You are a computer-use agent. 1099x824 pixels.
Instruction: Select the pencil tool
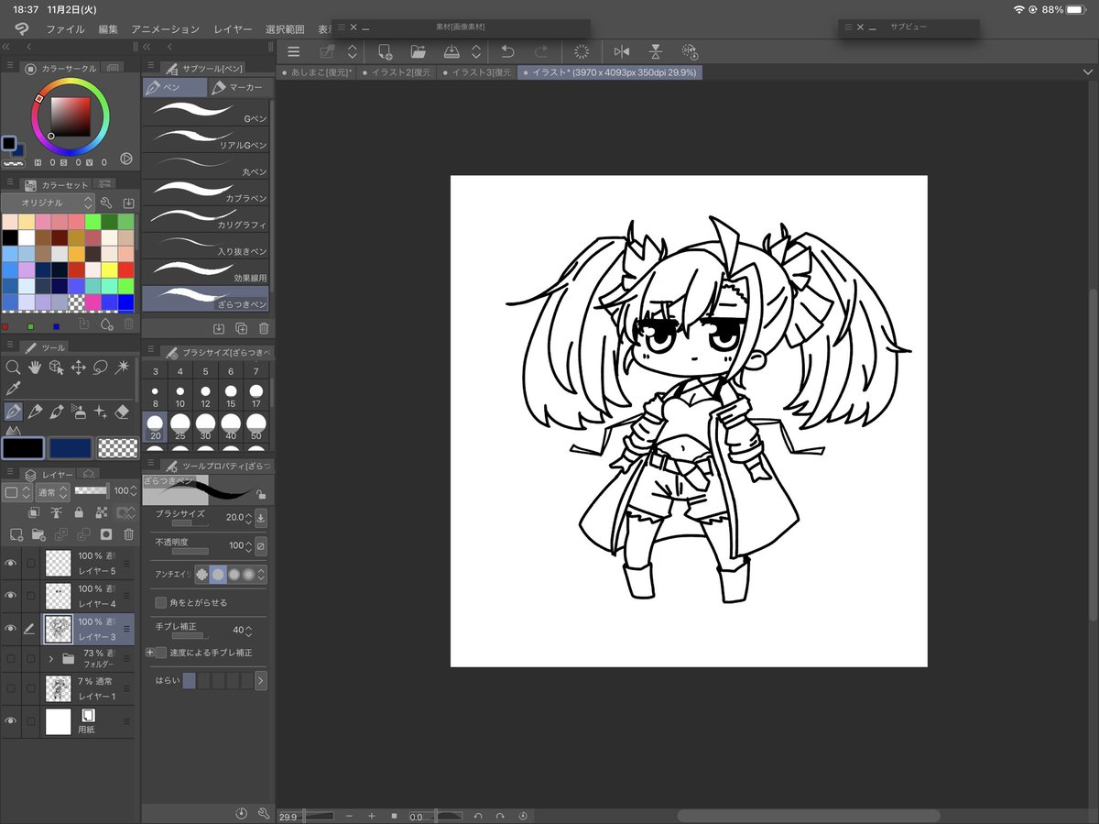35,412
